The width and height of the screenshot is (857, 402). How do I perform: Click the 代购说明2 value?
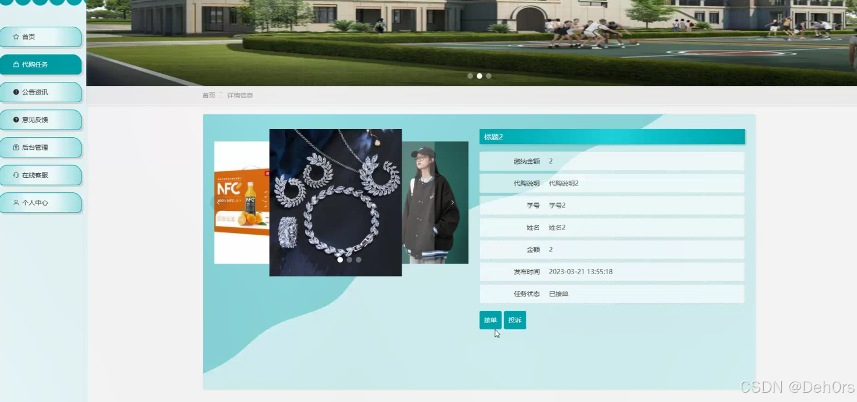click(x=564, y=184)
